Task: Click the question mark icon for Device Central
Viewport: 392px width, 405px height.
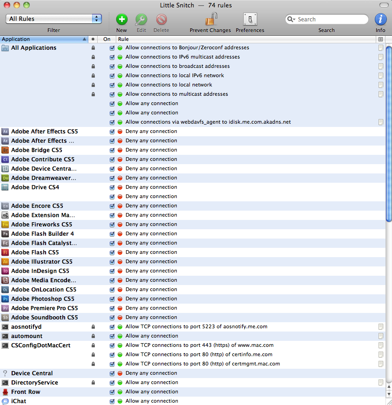Action: 5,373
